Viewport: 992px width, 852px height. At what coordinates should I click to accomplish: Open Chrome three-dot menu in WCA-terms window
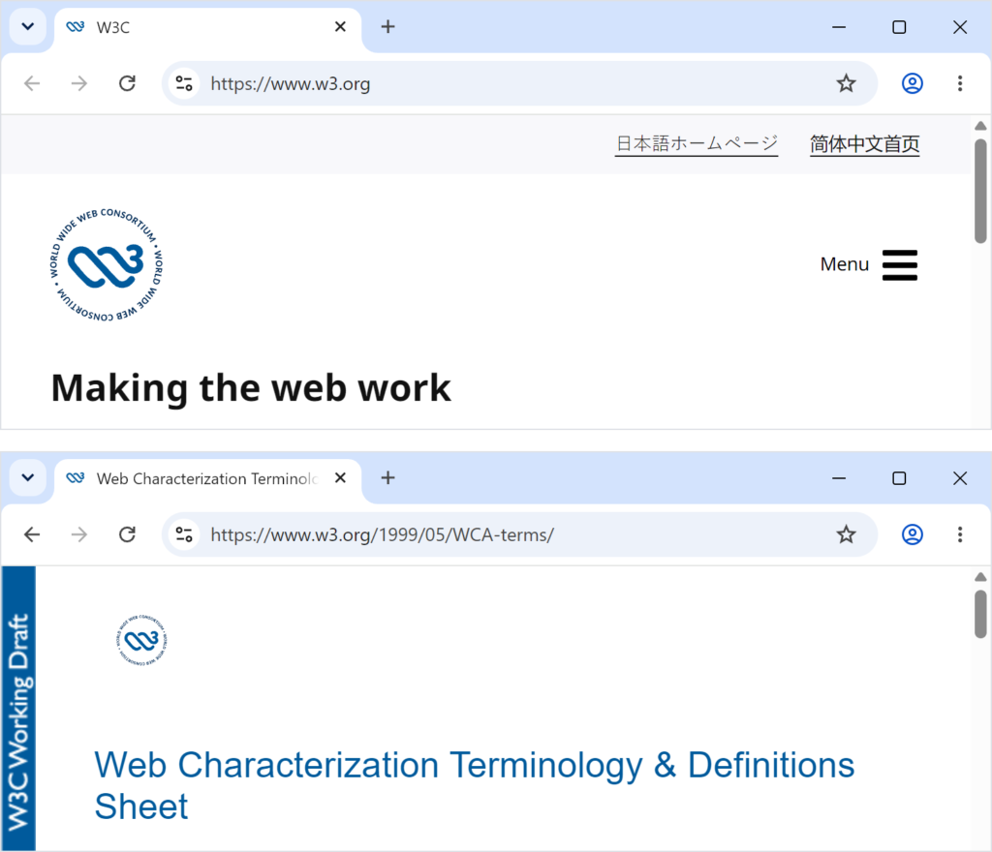960,534
